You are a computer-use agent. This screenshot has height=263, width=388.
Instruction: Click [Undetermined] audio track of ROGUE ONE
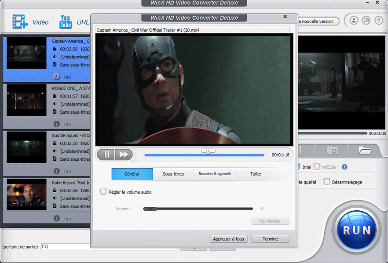[75, 104]
